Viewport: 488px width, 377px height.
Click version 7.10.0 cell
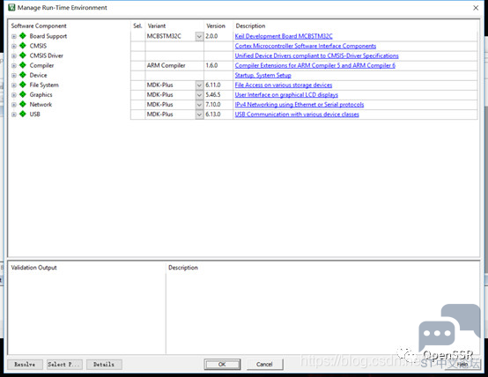(x=218, y=104)
